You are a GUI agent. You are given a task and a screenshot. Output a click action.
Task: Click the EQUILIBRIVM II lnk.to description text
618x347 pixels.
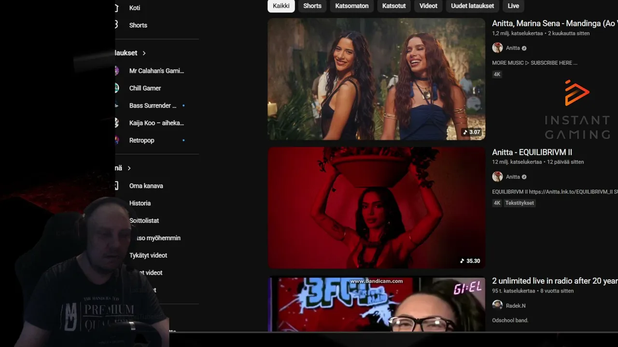click(x=555, y=191)
